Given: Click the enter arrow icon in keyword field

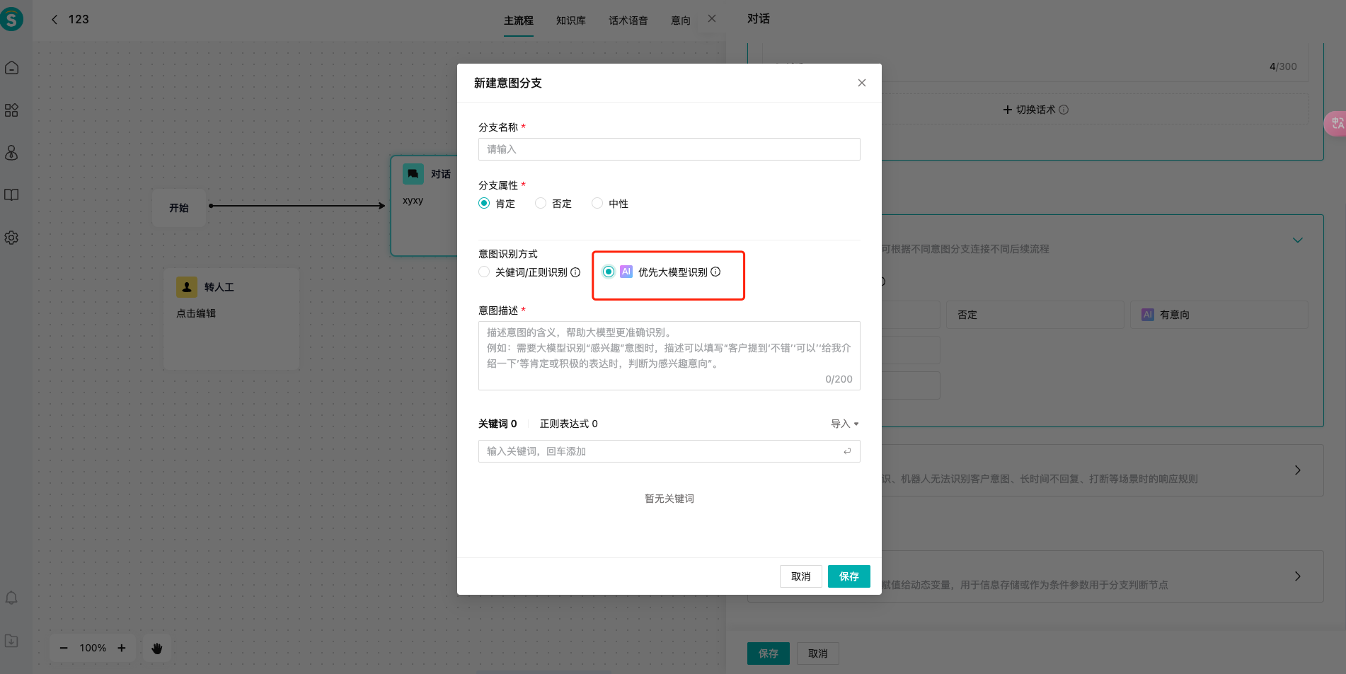Looking at the screenshot, I should pos(847,451).
